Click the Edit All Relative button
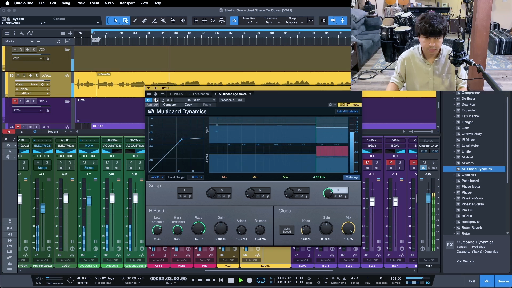 coord(347,111)
